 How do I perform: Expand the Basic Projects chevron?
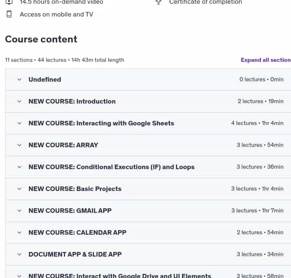pos(19,189)
